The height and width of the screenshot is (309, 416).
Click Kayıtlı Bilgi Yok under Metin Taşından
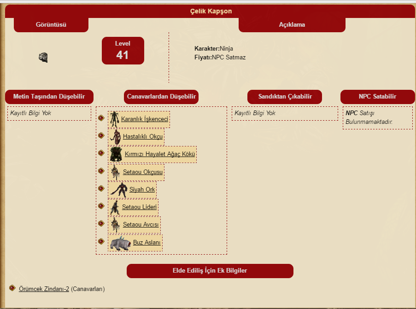31,113
